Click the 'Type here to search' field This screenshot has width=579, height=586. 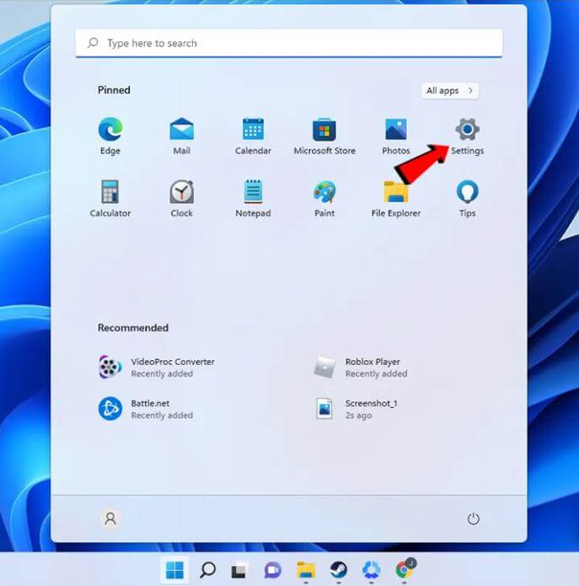coord(289,43)
